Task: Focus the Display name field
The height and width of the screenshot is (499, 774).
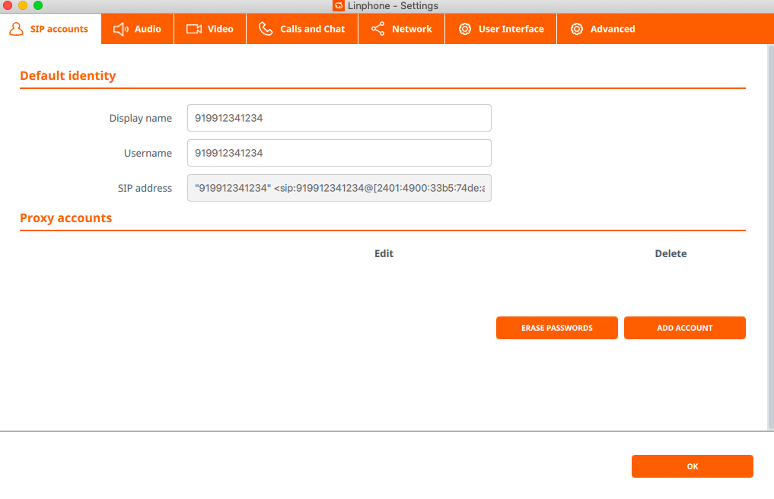Action: click(339, 118)
